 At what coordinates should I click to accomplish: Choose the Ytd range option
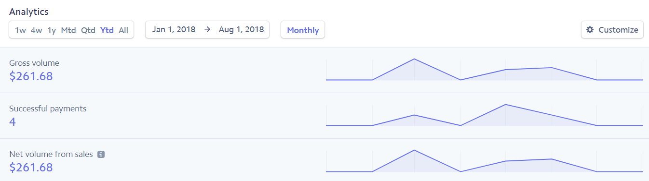tap(107, 30)
